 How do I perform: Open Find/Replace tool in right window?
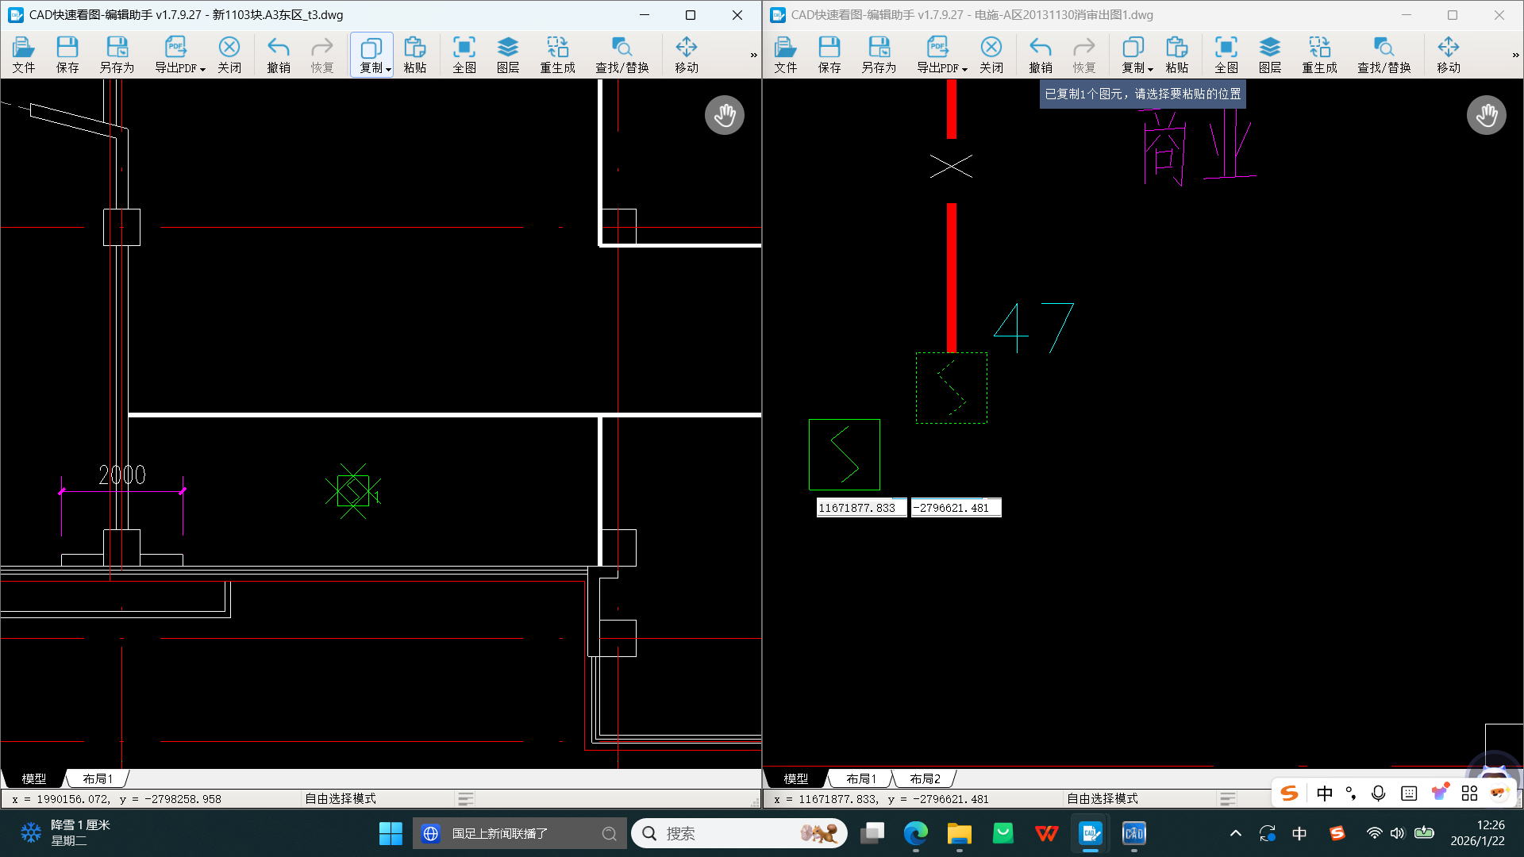click(x=1384, y=54)
